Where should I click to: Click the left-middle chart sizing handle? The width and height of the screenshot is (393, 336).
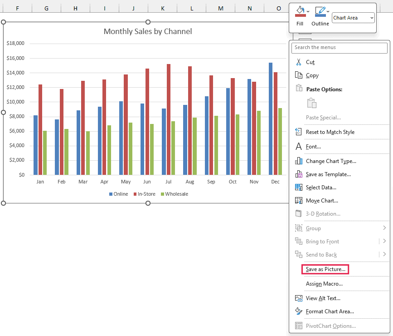click(3, 113)
